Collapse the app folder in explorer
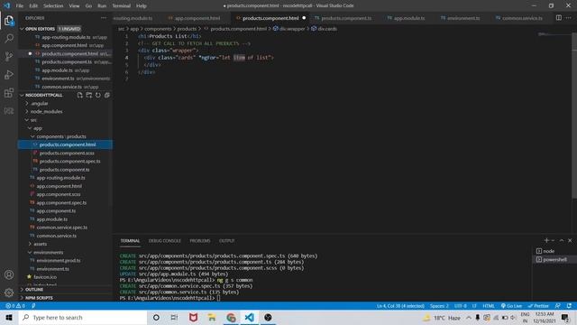The height and width of the screenshot is (325, 577). [38, 128]
